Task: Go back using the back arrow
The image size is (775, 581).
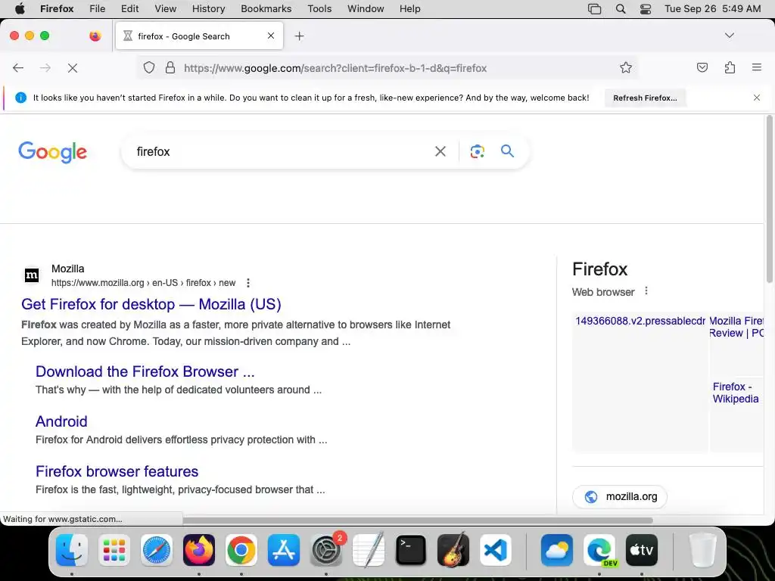Action: click(x=18, y=67)
